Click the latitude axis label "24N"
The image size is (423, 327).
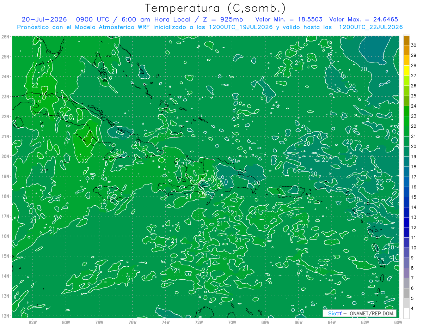(x=5, y=77)
